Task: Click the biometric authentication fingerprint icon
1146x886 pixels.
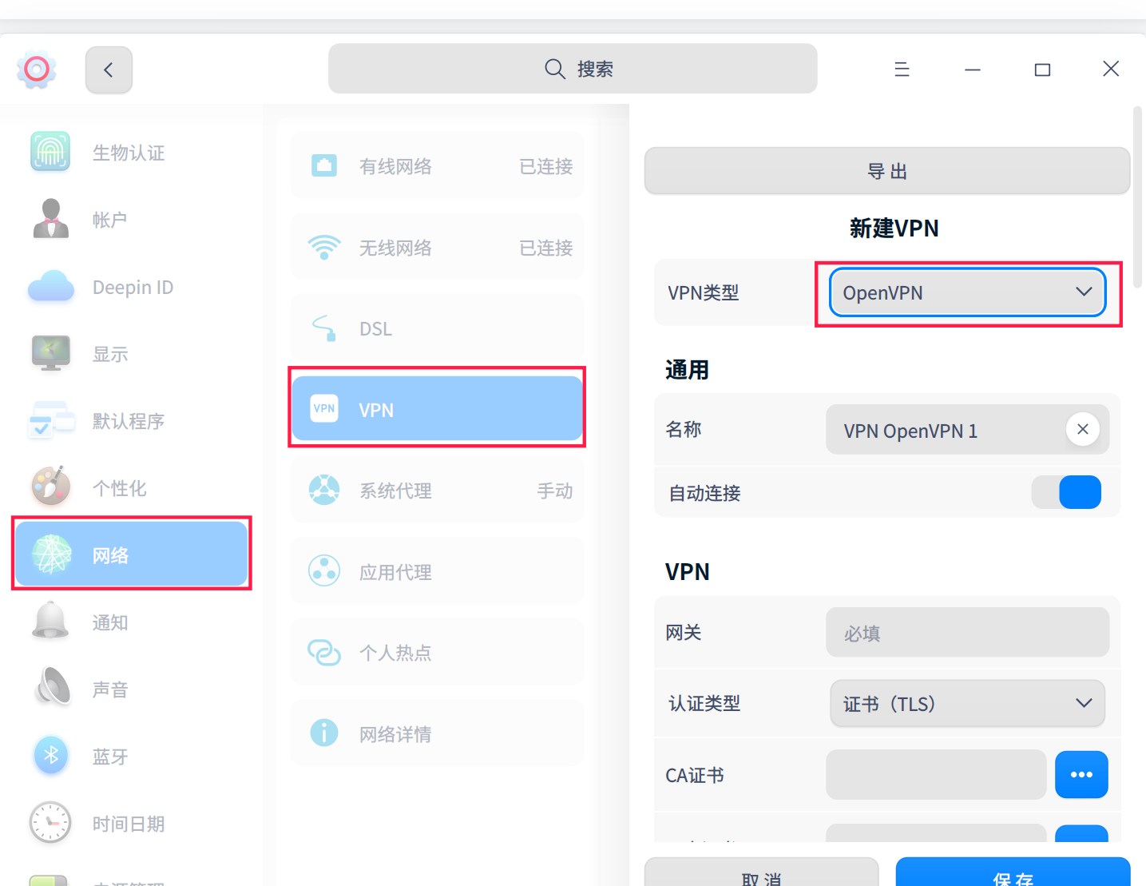Action: point(50,152)
